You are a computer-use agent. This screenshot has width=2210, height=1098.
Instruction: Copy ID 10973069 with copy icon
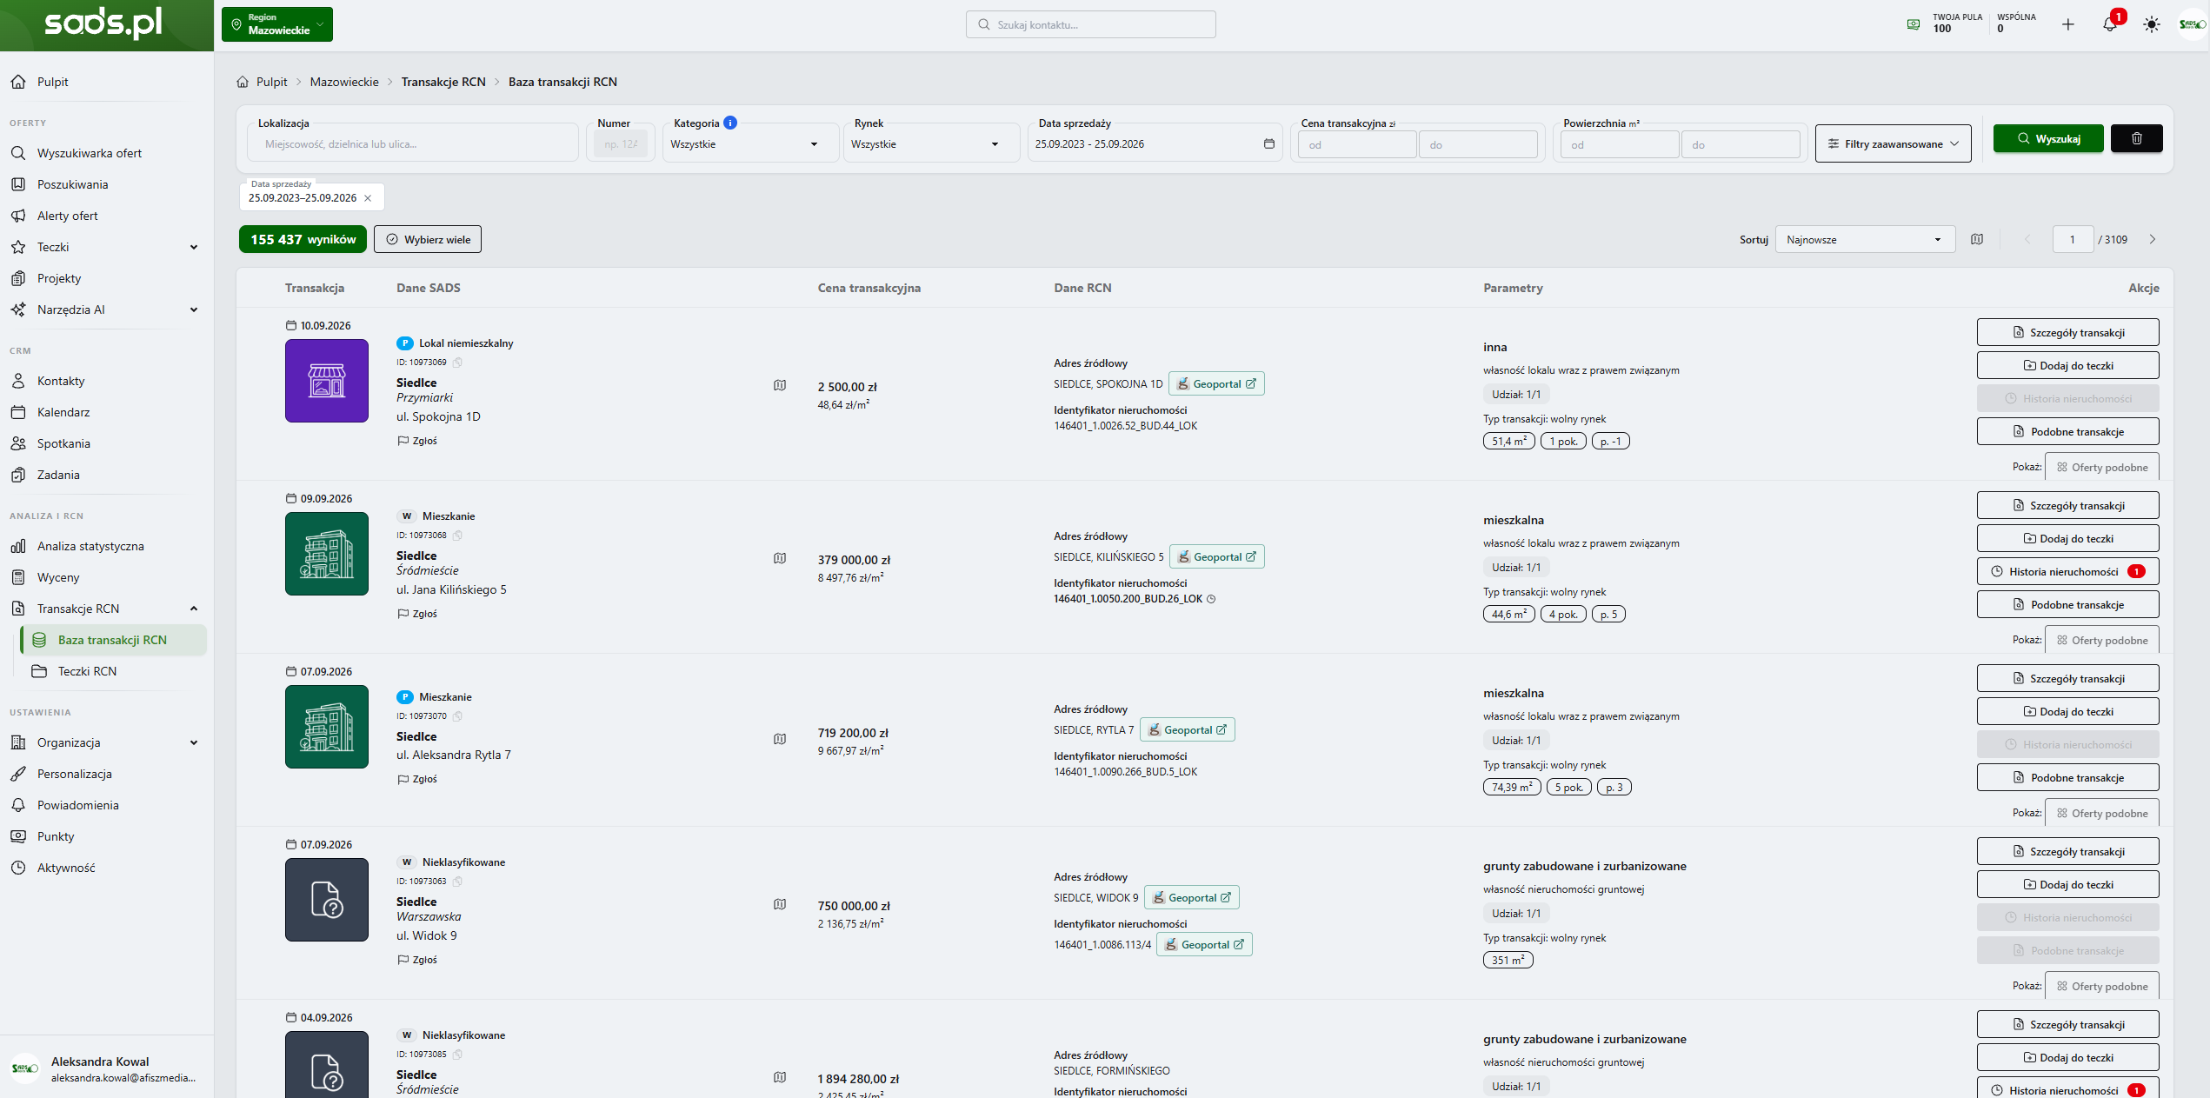(x=457, y=363)
